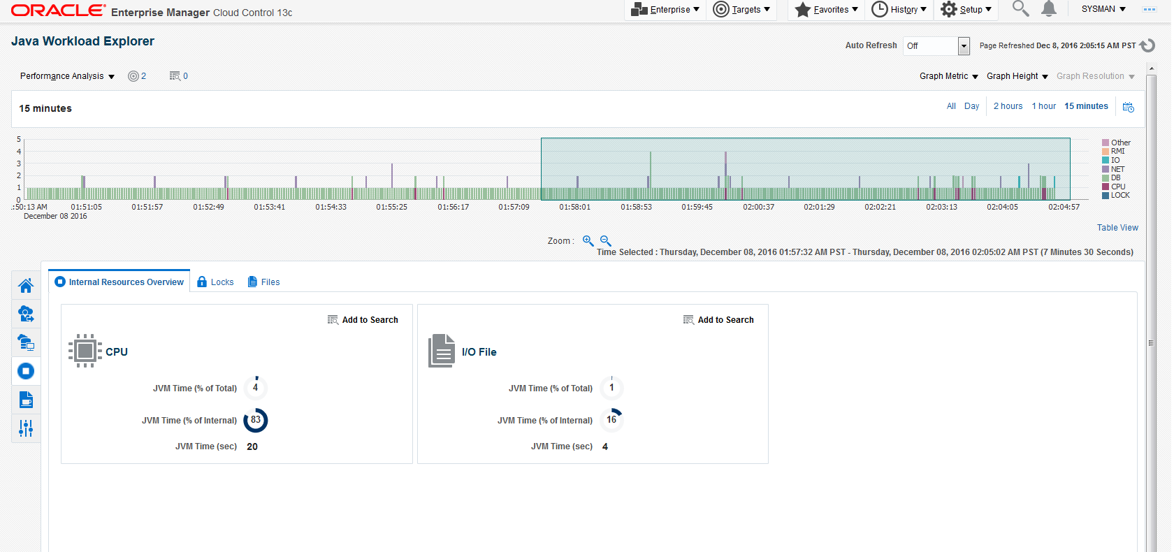The width and height of the screenshot is (1174, 552).
Task: Open the Performance Analysis dropdown
Action: click(67, 76)
